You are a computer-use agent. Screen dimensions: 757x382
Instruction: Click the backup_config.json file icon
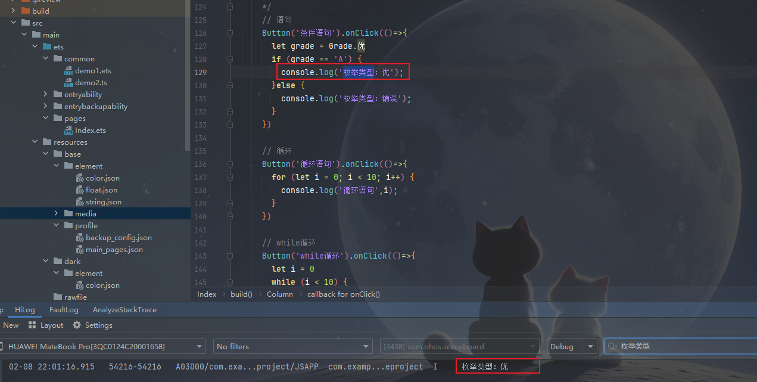(80, 238)
